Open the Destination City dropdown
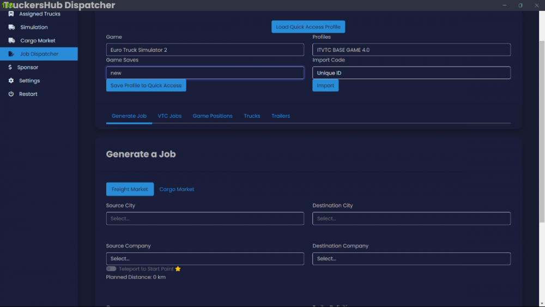The width and height of the screenshot is (545, 307). click(411, 219)
